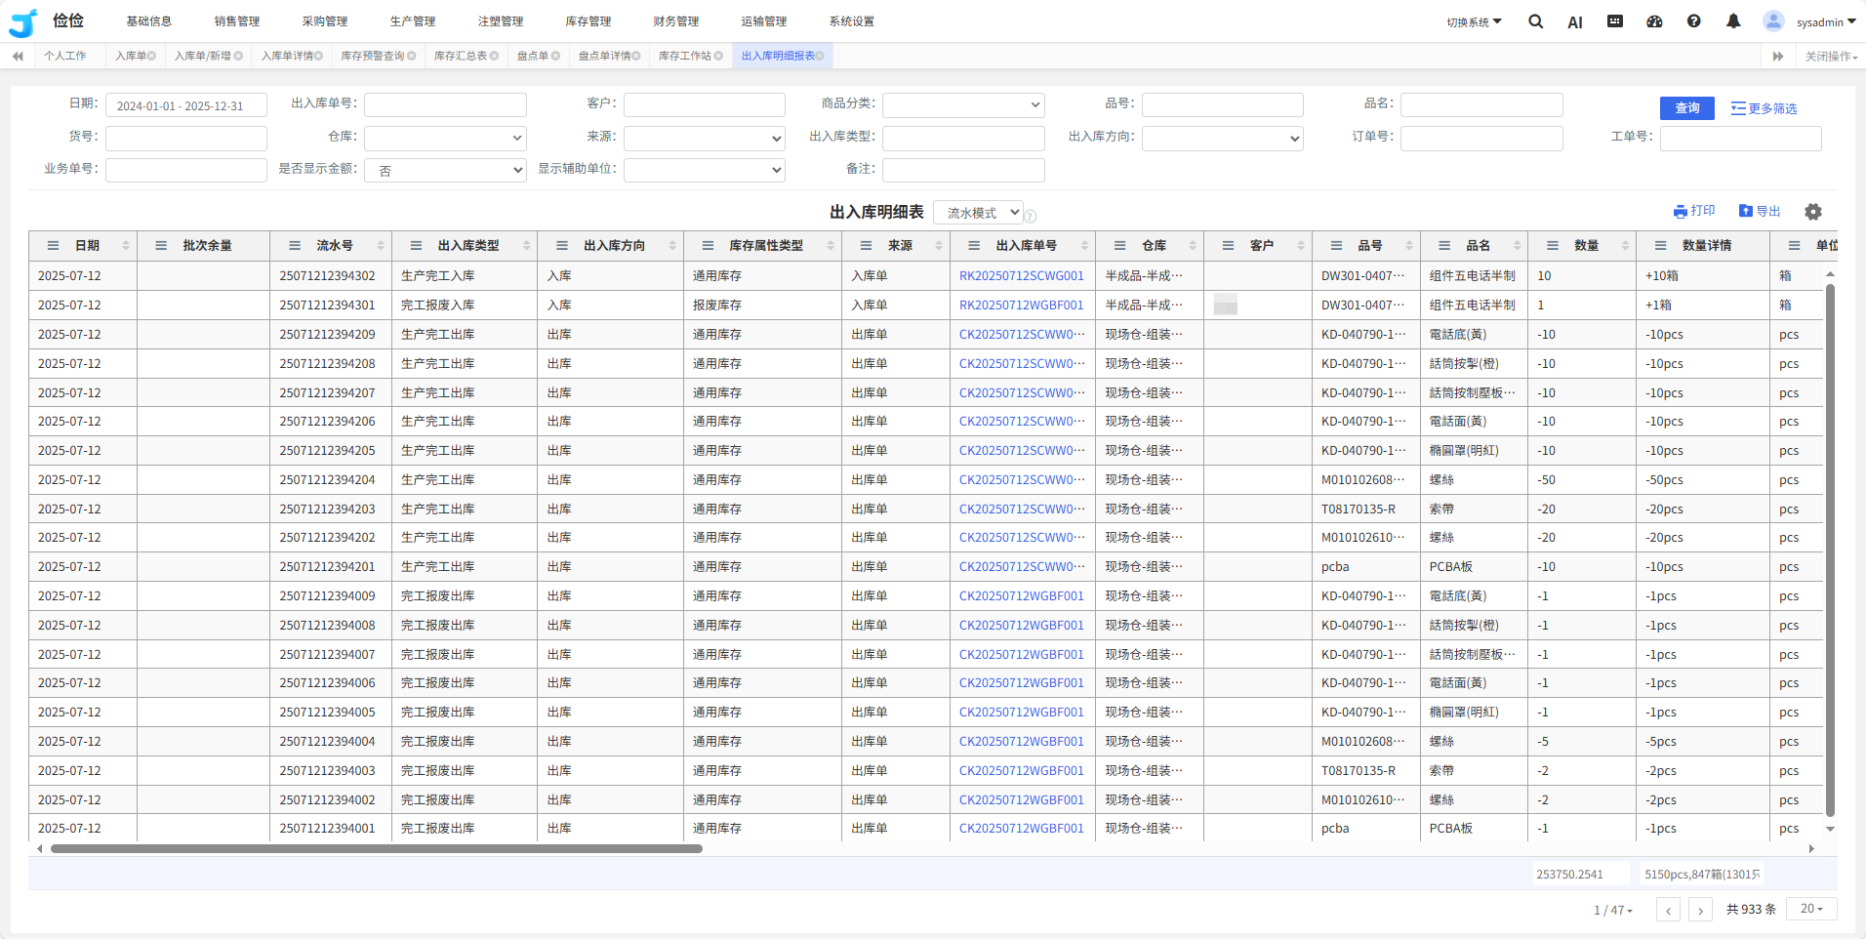The height and width of the screenshot is (939, 1866).
Task: Close the 库存预警查询 tab
Action: tap(412, 57)
